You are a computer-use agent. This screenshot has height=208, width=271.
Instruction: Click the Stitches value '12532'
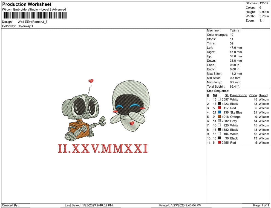tap(264, 3)
